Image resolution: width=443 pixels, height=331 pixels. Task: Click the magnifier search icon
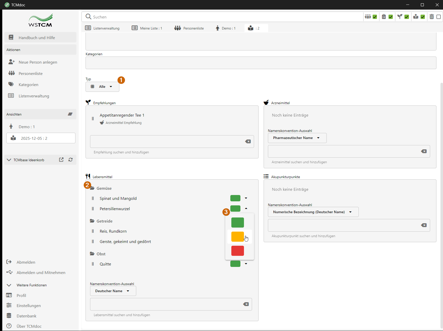point(88,17)
